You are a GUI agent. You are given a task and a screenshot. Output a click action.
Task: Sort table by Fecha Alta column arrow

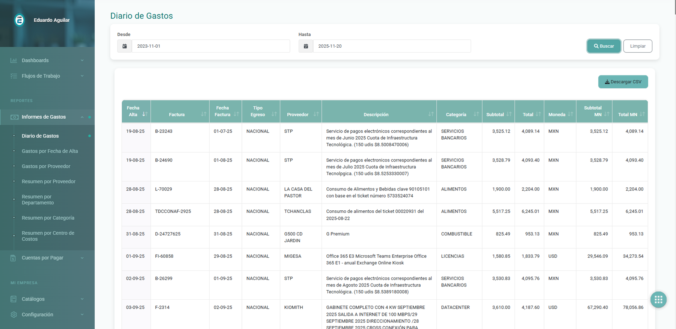pos(145,114)
